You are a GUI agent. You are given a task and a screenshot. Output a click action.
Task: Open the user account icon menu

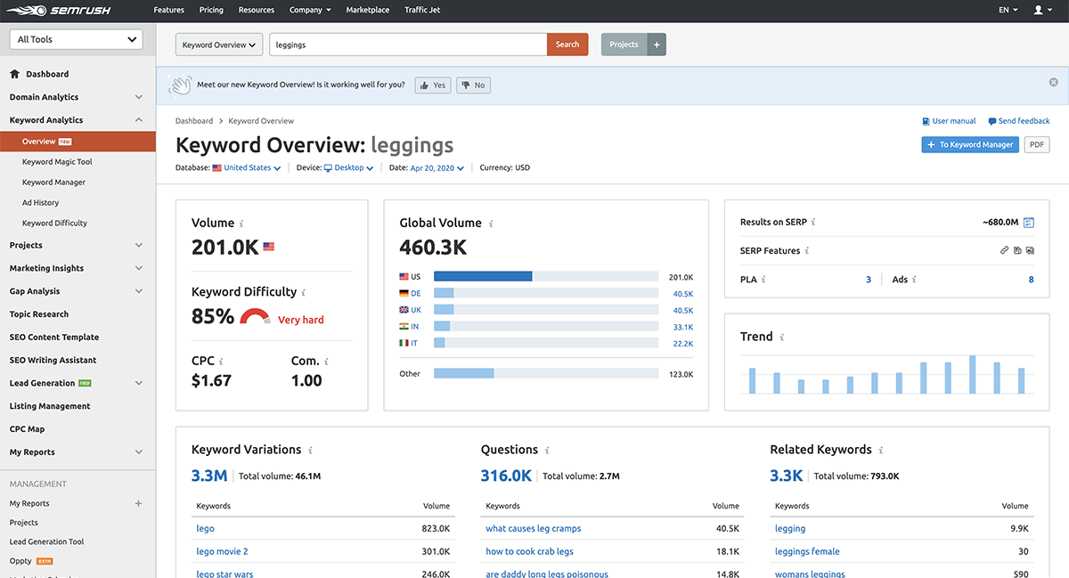[x=1041, y=10]
